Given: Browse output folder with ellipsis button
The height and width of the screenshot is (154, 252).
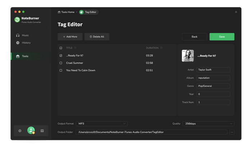Looking at the screenshot, I should [x=232, y=132].
